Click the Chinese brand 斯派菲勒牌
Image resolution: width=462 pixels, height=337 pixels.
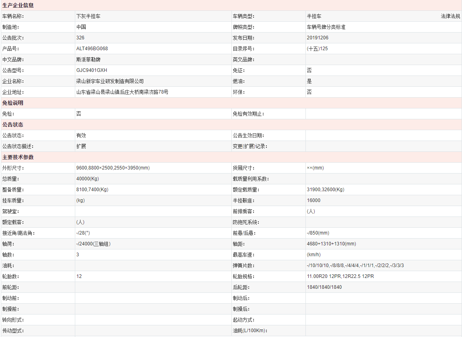point(88,60)
